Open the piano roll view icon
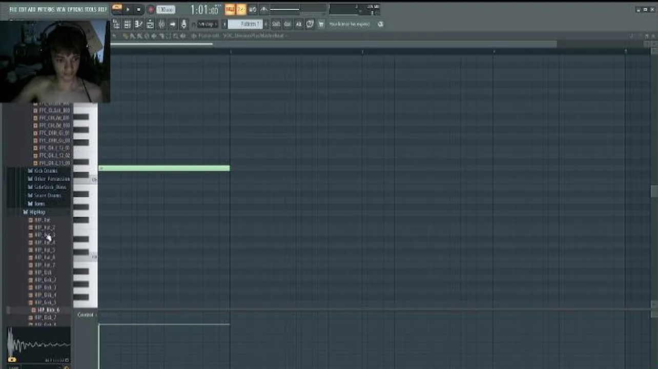This screenshot has width=658, height=369. tap(138, 24)
